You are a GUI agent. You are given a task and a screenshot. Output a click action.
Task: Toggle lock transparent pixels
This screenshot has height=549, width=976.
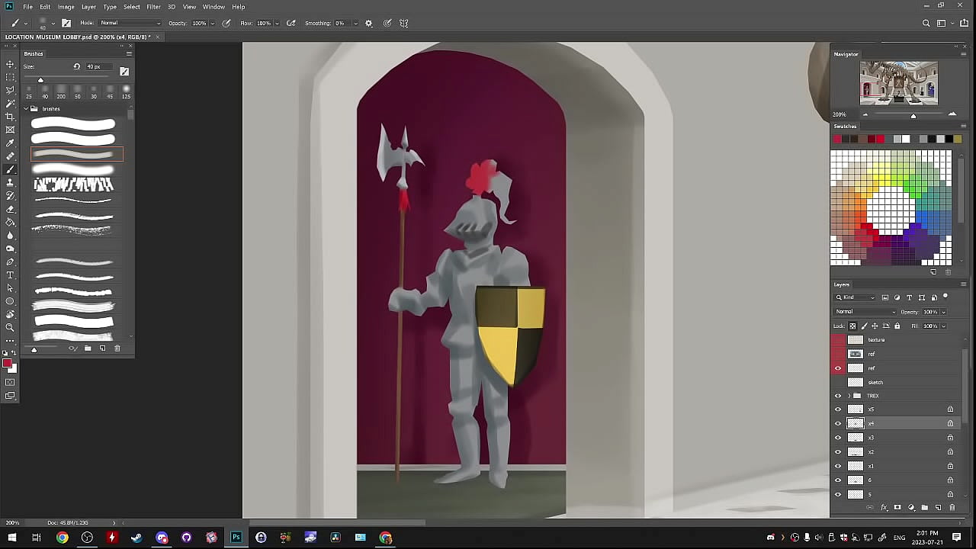pyautogui.click(x=852, y=326)
